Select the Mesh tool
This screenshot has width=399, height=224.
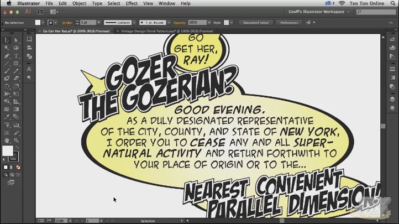pos(7,109)
